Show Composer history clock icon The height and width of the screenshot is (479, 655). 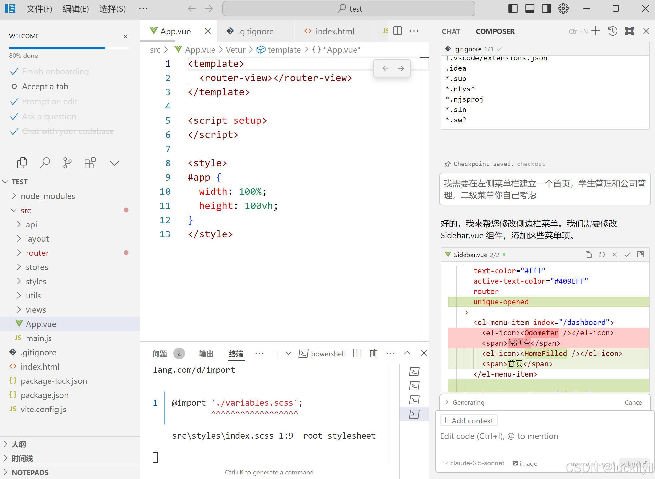pyautogui.click(x=612, y=31)
